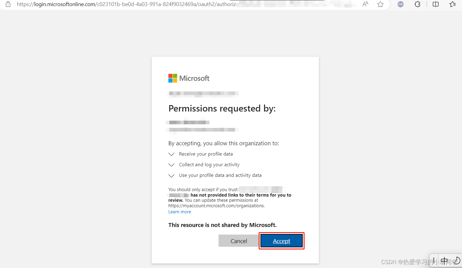Add page to favorites with star icon
The height and width of the screenshot is (268, 462).
[380, 4]
